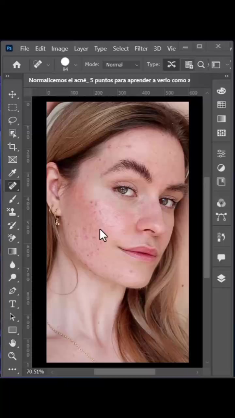Open the Swatches panel

(221, 105)
